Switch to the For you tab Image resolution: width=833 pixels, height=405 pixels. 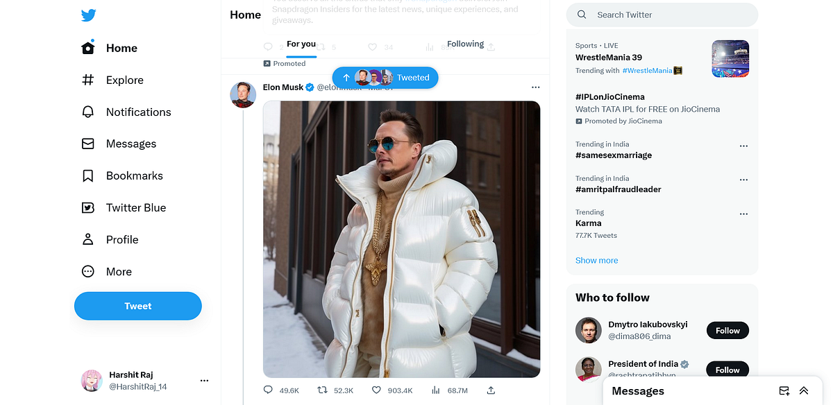301,43
